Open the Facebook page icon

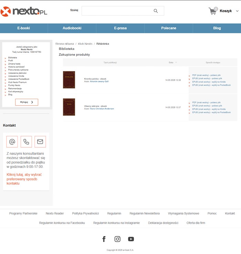[x=104, y=239]
